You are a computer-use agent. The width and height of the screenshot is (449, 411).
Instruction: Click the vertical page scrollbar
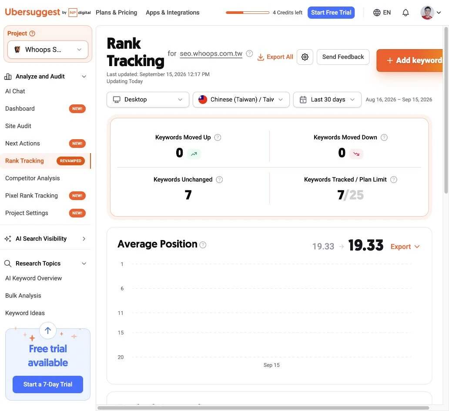[x=446, y=110]
